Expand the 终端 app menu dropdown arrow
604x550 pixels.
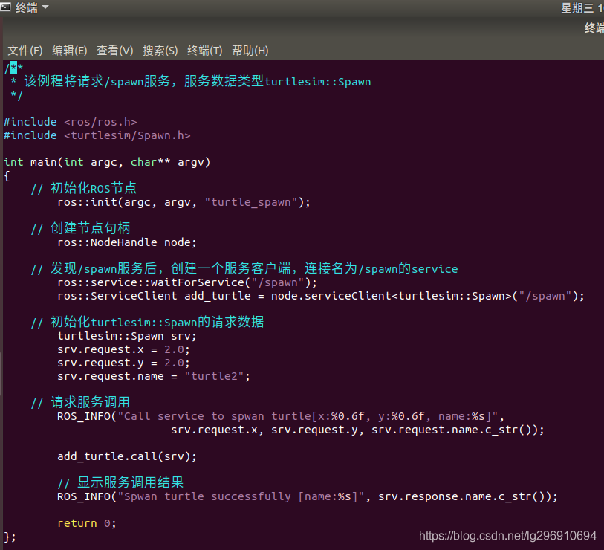click(45, 7)
